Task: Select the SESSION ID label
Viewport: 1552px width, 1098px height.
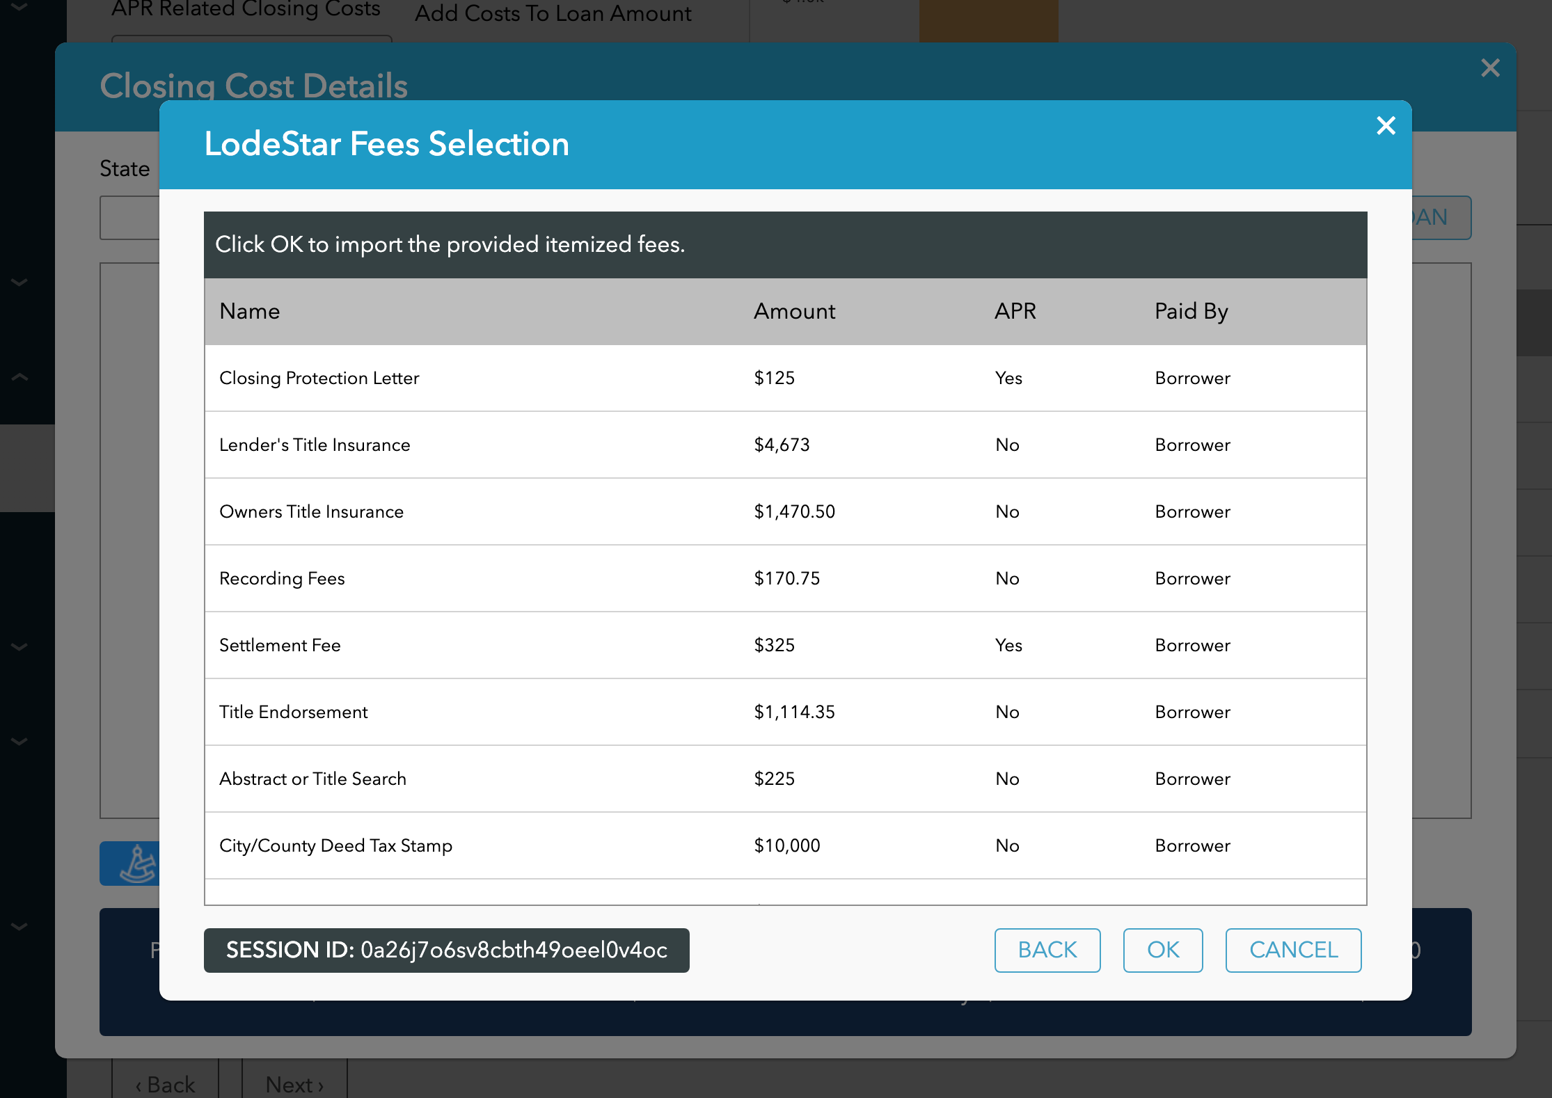Action: click(x=447, y=950)
